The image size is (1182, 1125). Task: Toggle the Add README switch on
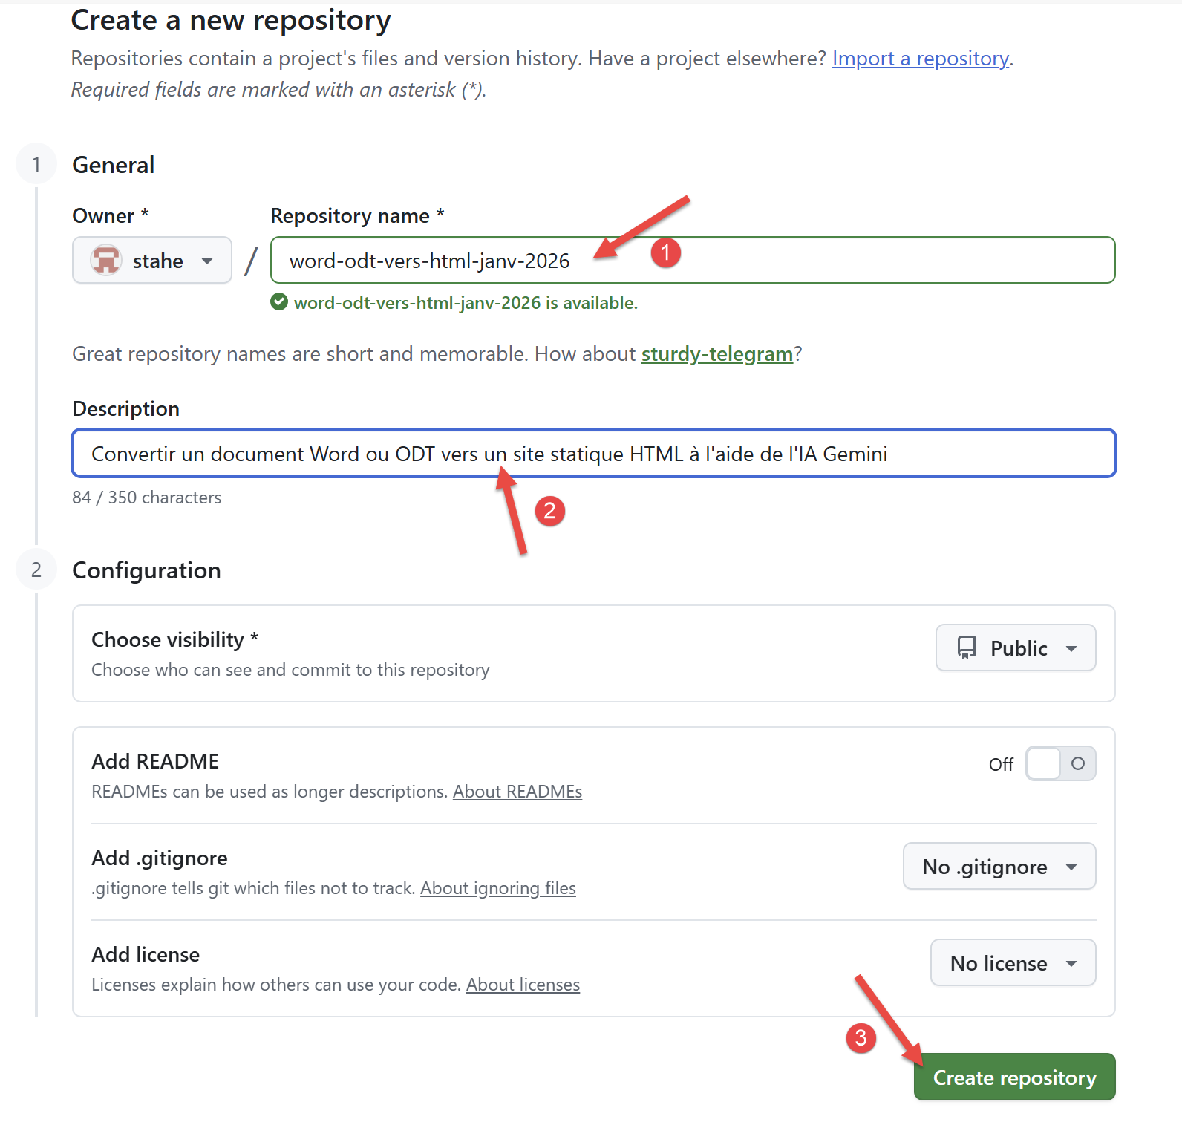[x=1060, y=763]
